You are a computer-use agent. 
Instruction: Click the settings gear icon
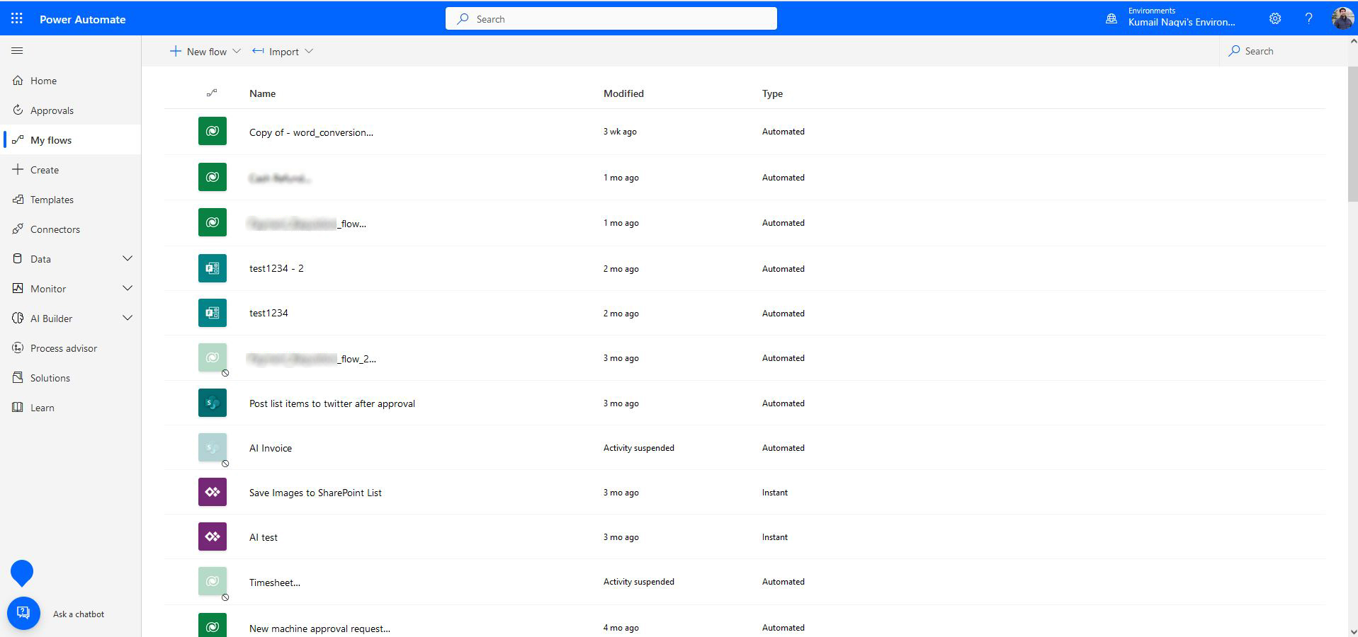pos(1274,19)
